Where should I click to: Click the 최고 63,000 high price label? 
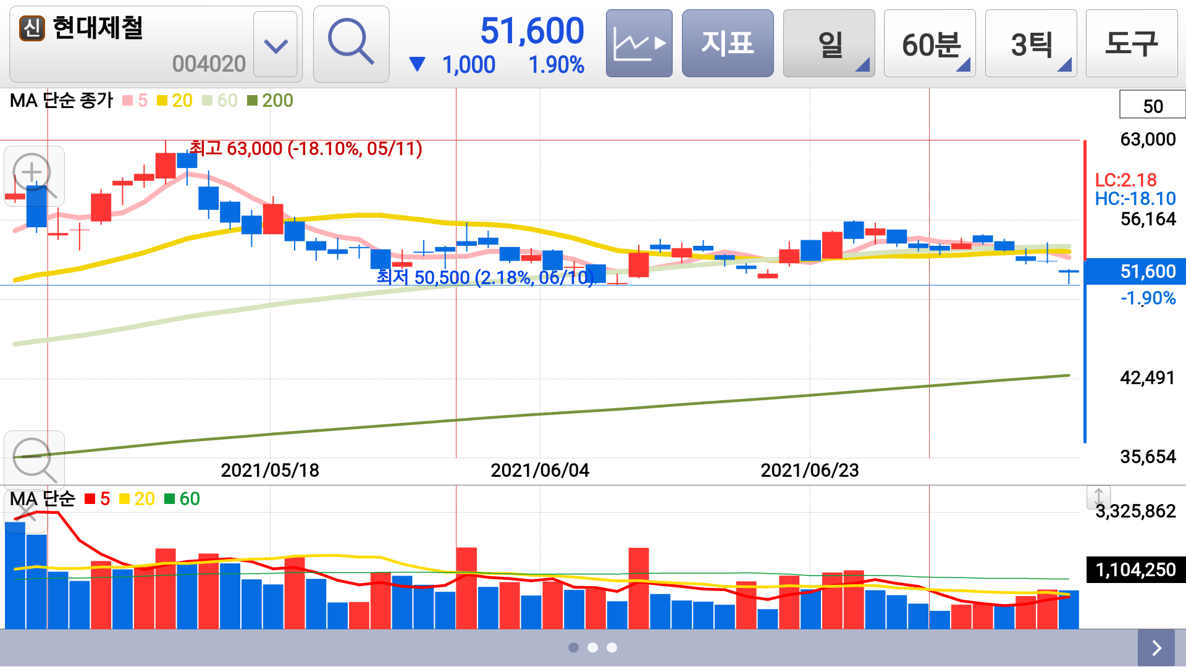tap(306, 148)
